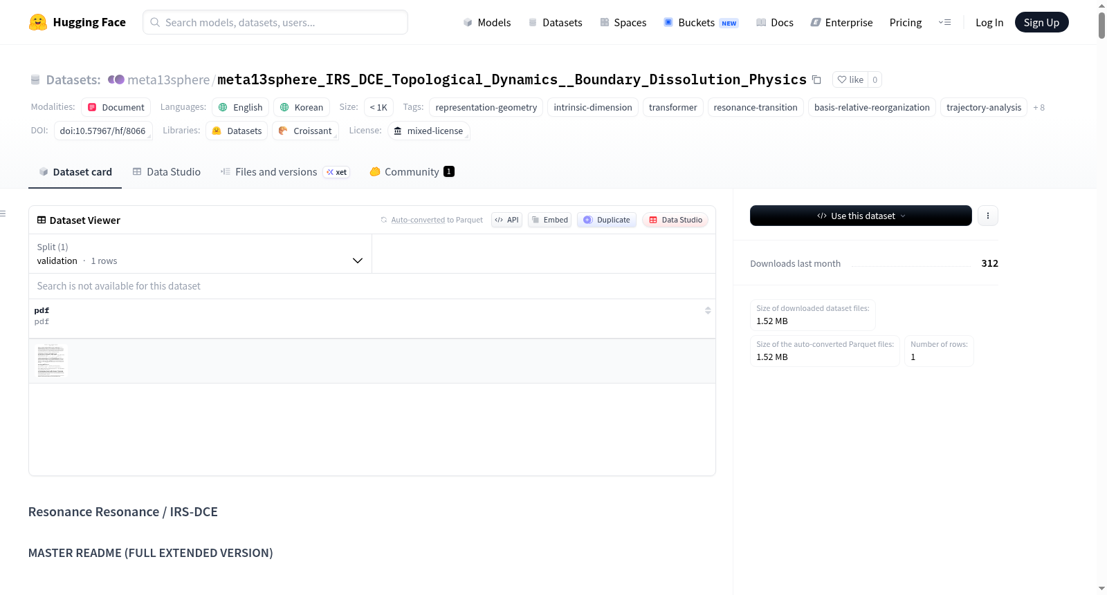Click the heart like button
Viewport: 1107px width, 595px height.
tap(850, 79)
